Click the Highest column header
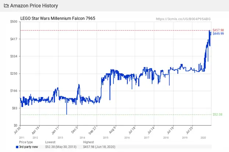 88,142
